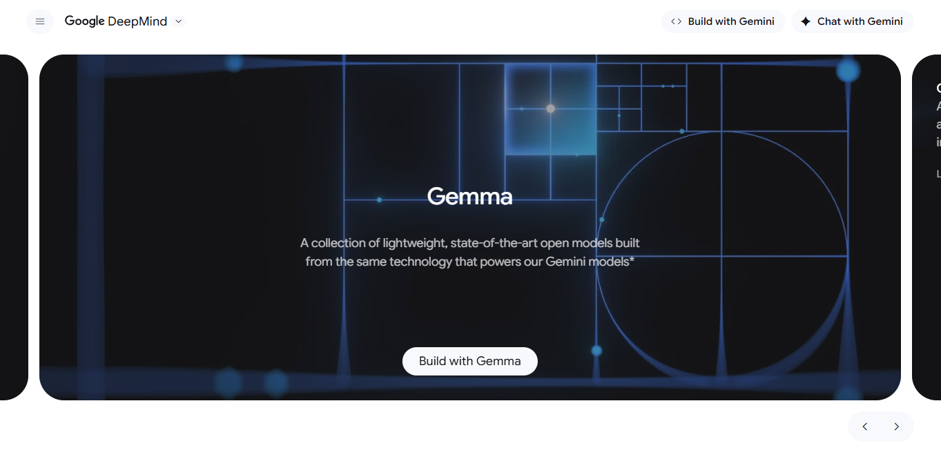This screenshot has height=459, width=941.
Task: Click the sparkle icon on Chat with Gemini
Action: (806, 21)
